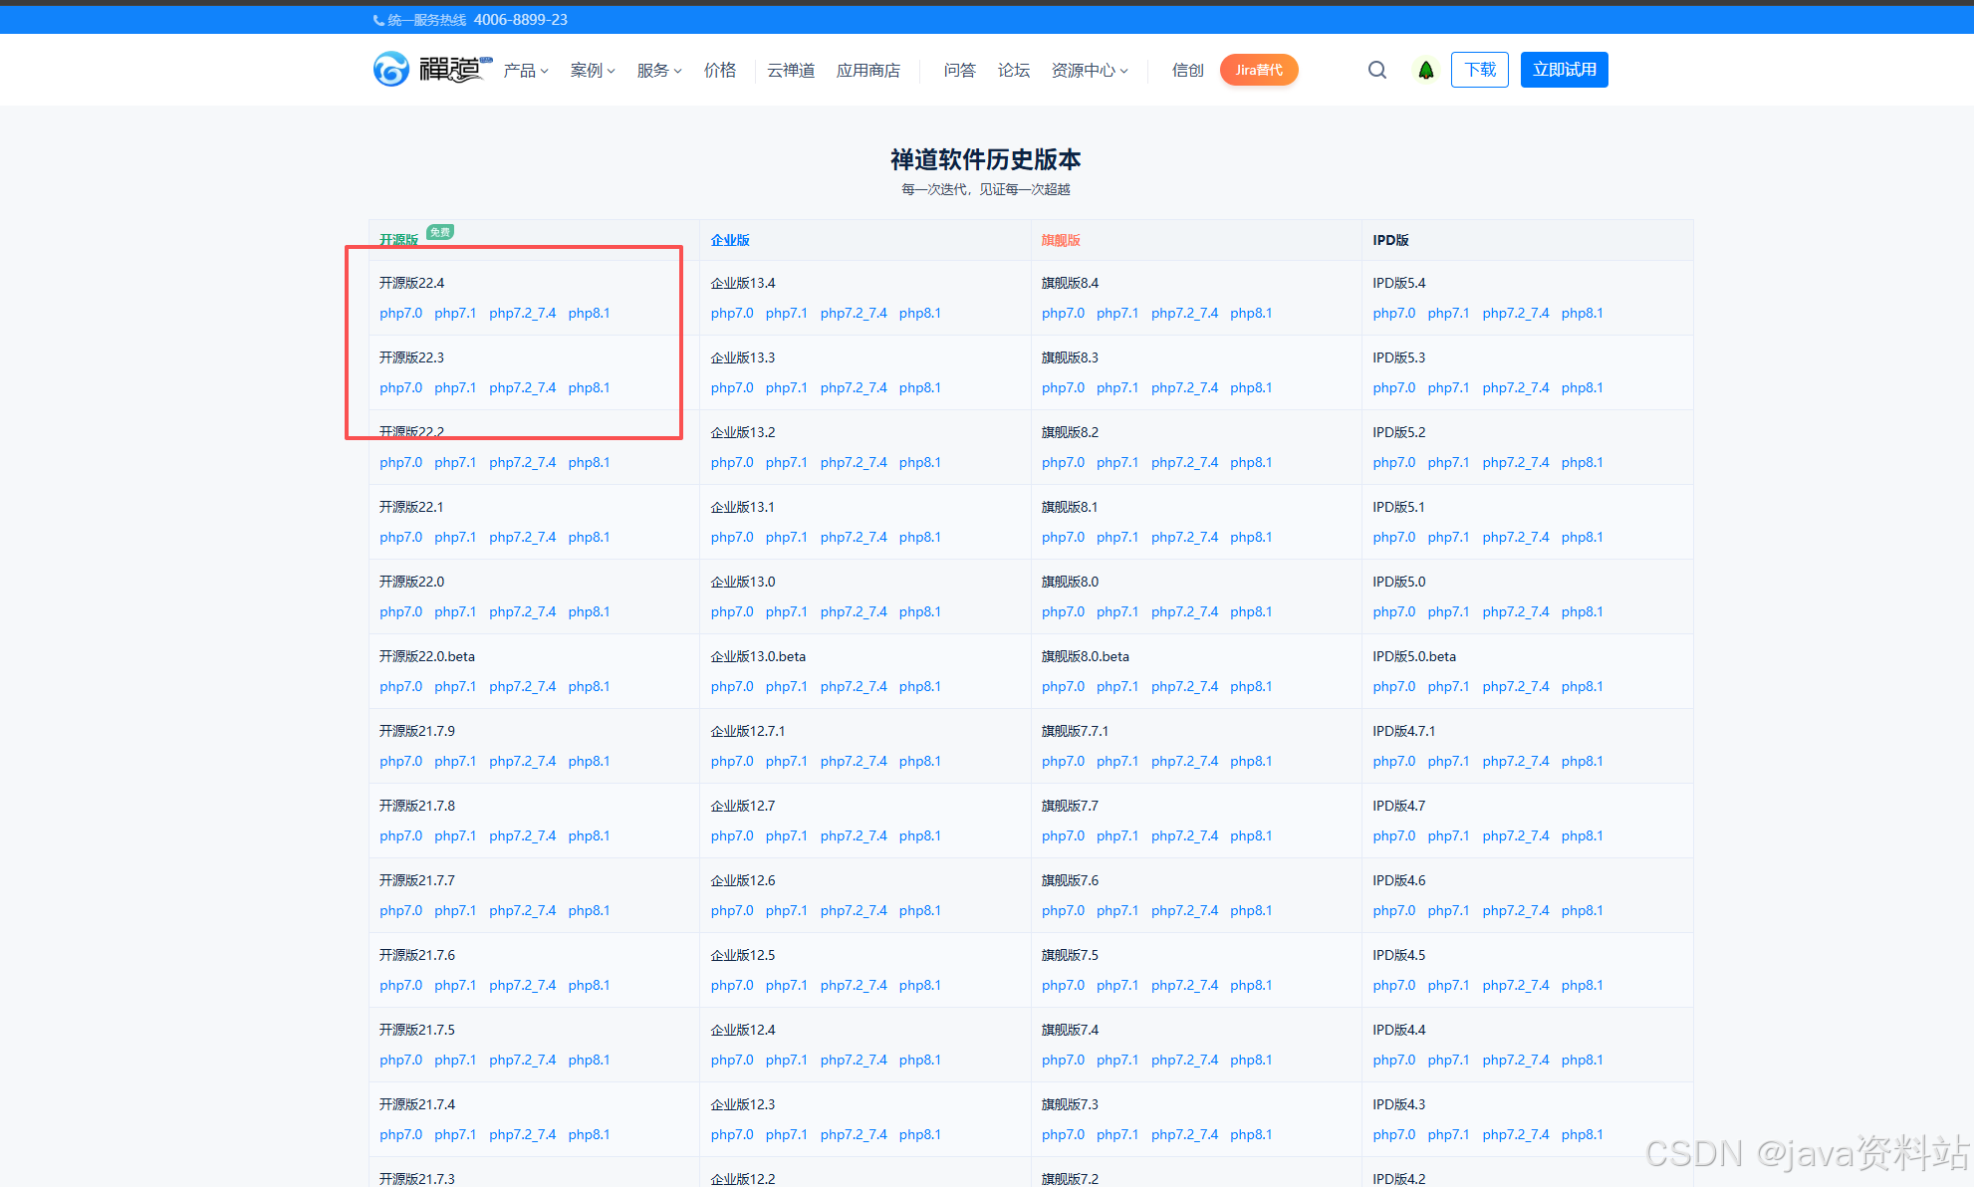
Task: Download php8.1 for IPD版4.3
Action: coord(1583,1134)
